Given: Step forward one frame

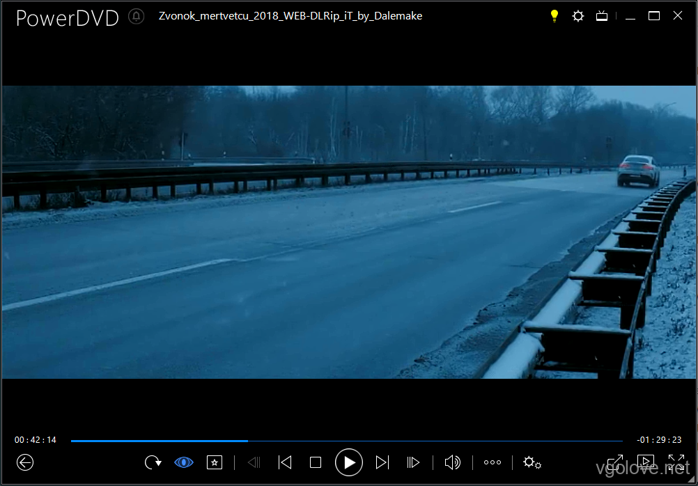Looking at the screenshot, I should (413, 462).
